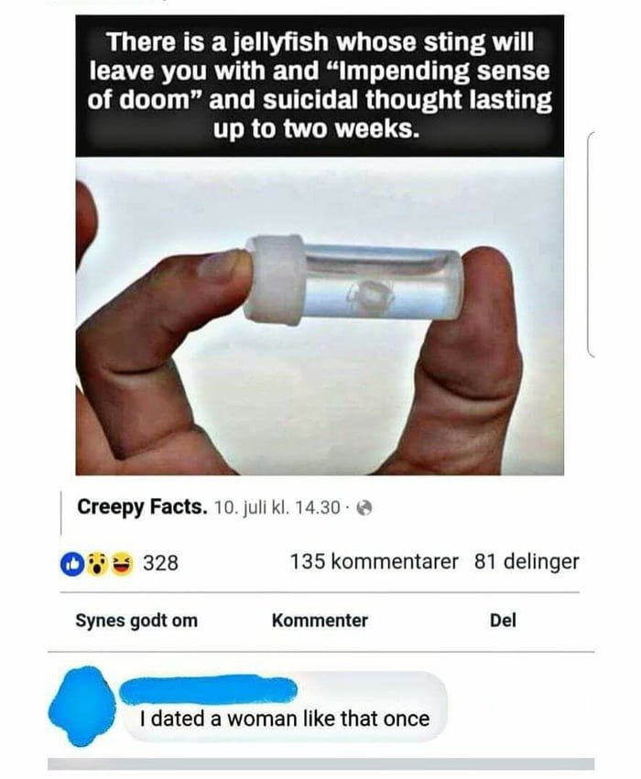This screenshot has width=641, height=779.
Task: Click the public globe privacy icon
Action: click(364, 508)
